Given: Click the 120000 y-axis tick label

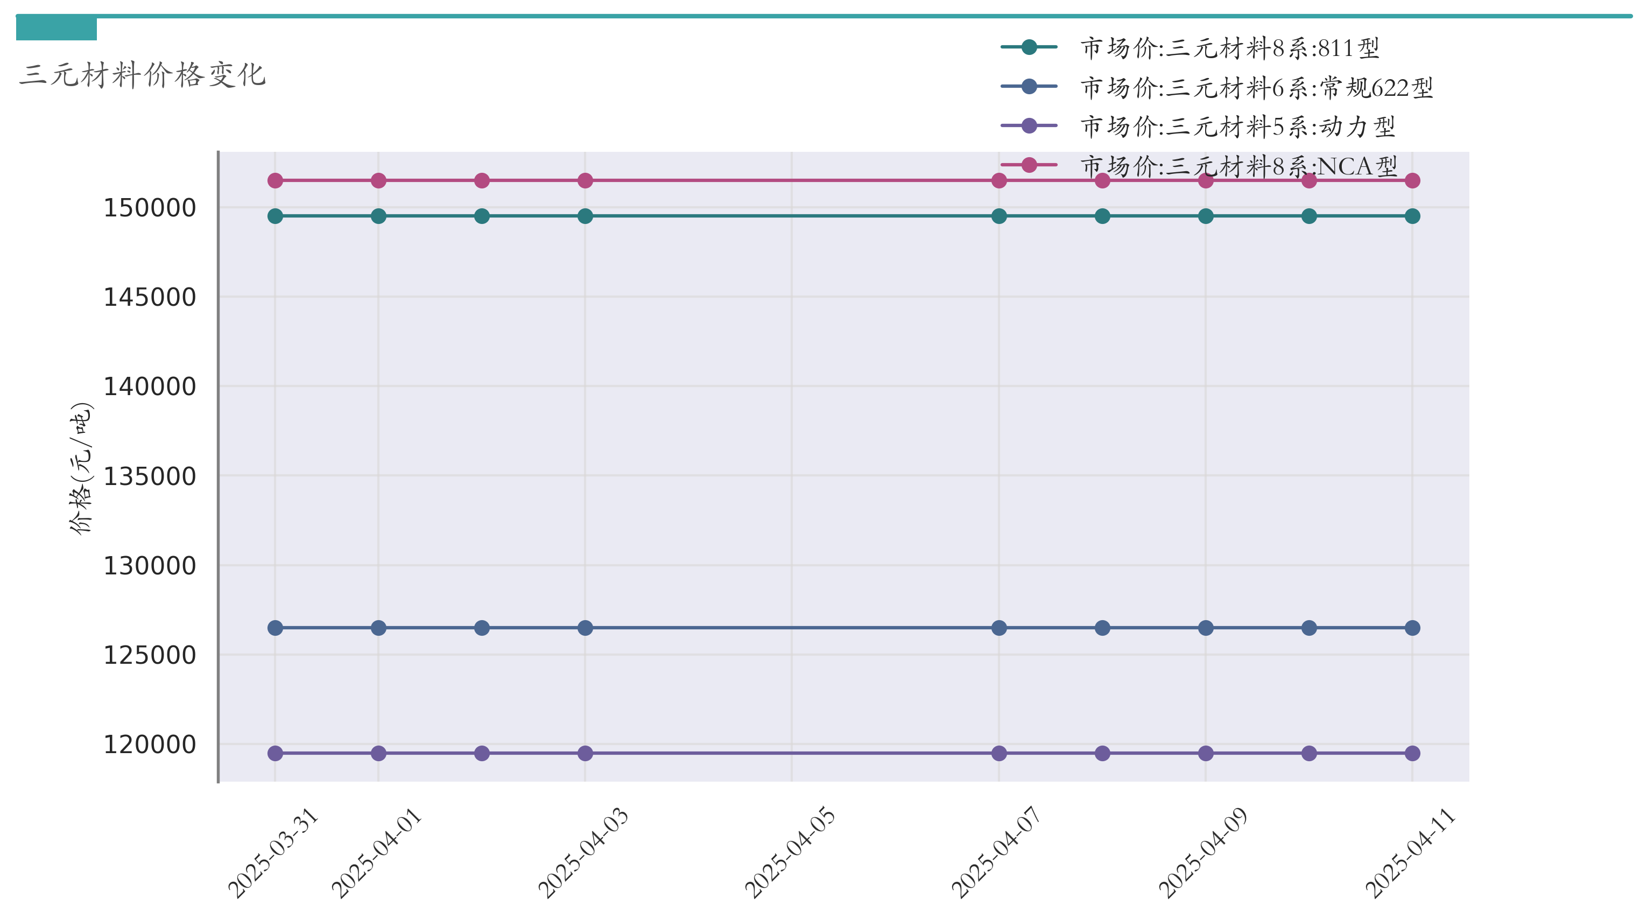Looking at the screenshot, I should pyautogui.click(x=150, y=745).
